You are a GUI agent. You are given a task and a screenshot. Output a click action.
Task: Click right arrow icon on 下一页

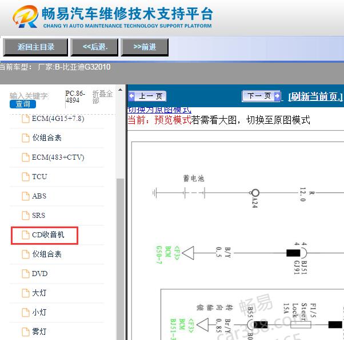277,96
